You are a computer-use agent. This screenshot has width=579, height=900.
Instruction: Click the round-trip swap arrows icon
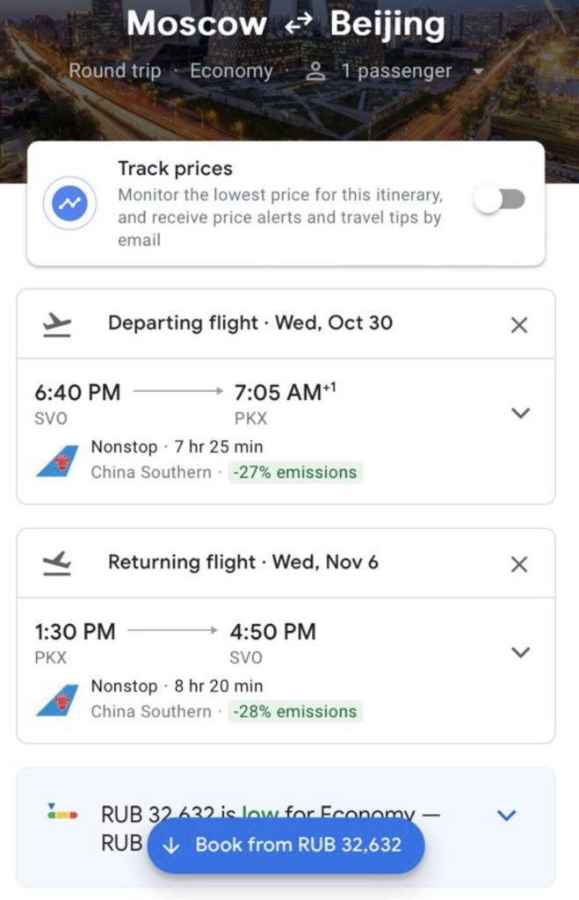point(298,26)
